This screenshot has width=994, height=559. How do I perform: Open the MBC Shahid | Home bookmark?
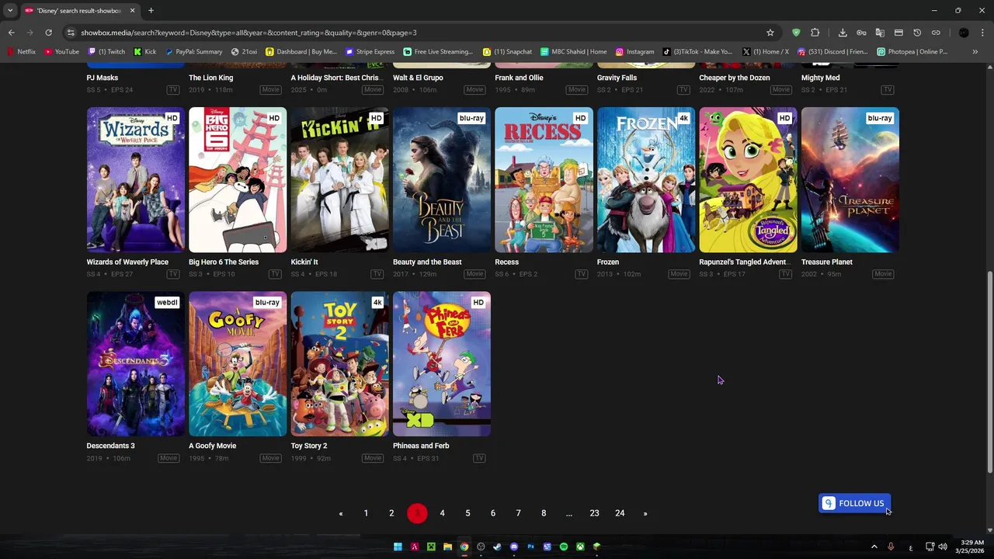(x=573, y=52)
